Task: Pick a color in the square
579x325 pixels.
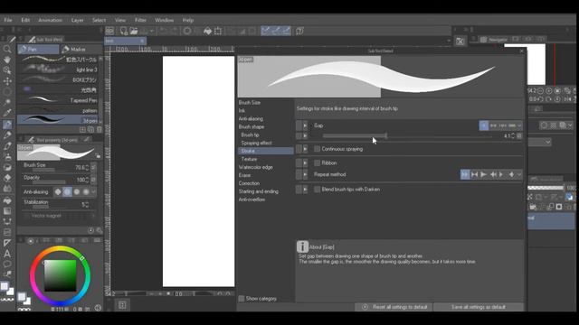Action: pyautogui.click(x=61, y=275)
